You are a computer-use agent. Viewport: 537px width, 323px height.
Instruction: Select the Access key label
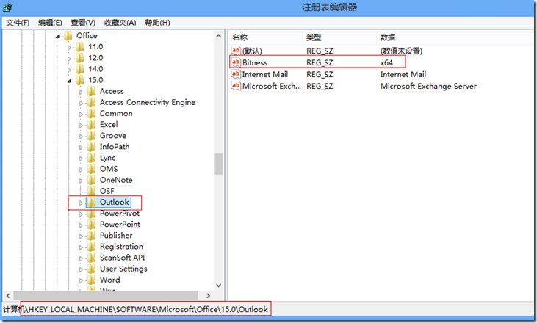[x=112, y=91]
